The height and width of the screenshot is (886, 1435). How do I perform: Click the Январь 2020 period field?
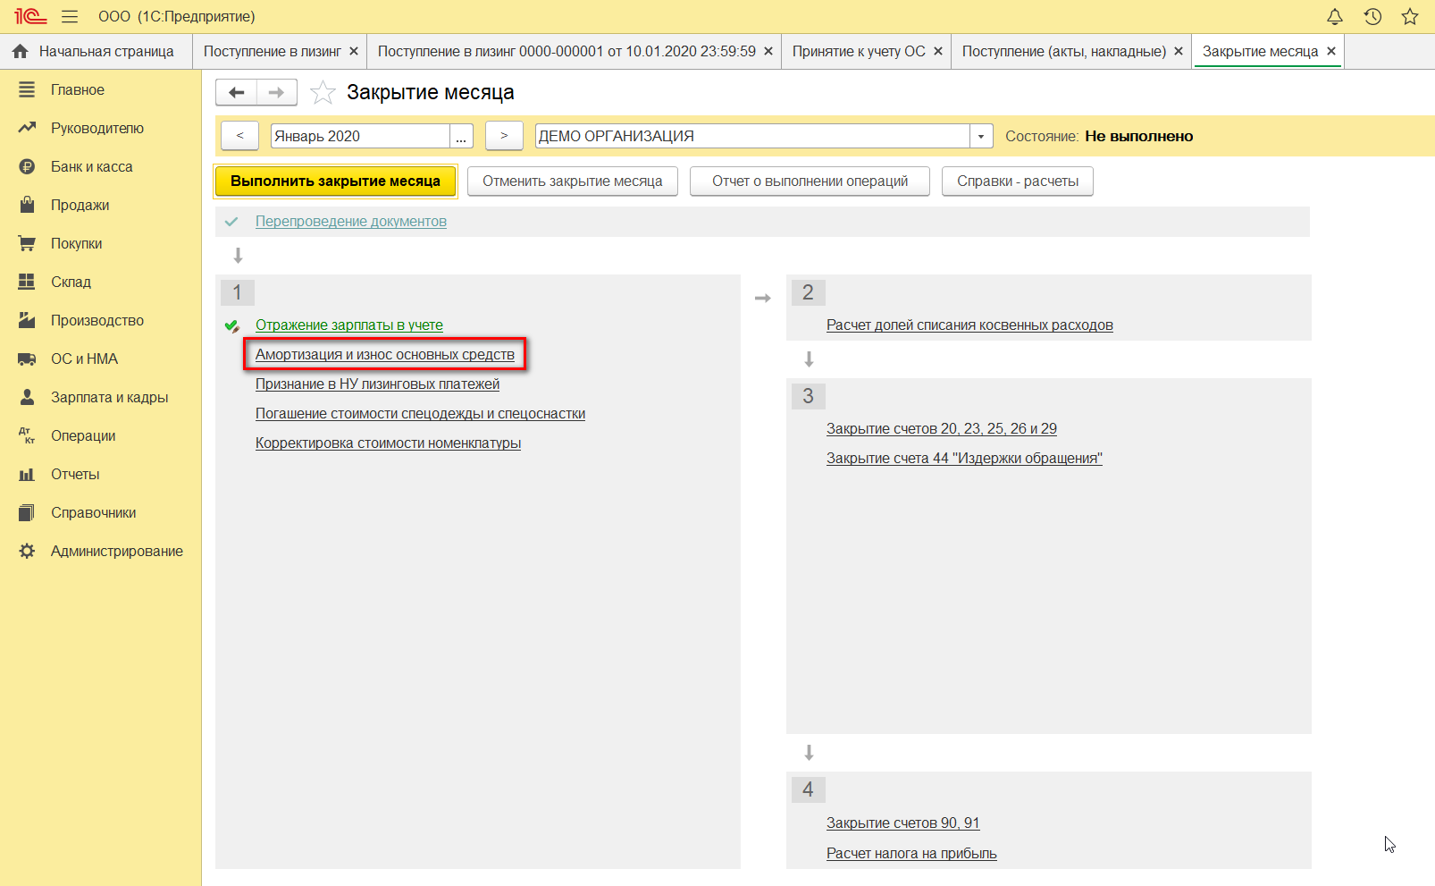coord(359,137)
